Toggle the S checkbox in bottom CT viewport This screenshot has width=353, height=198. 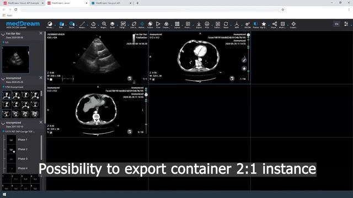pyautogui.click(x=51, y=133)
